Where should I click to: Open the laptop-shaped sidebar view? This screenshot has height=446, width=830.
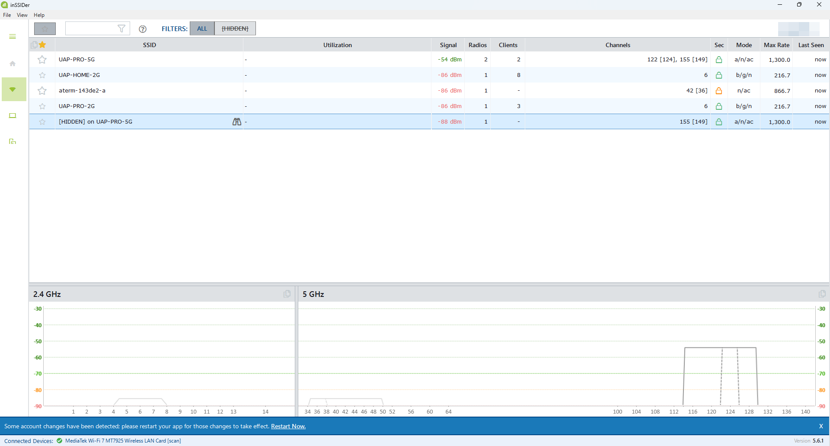point(13,116)
